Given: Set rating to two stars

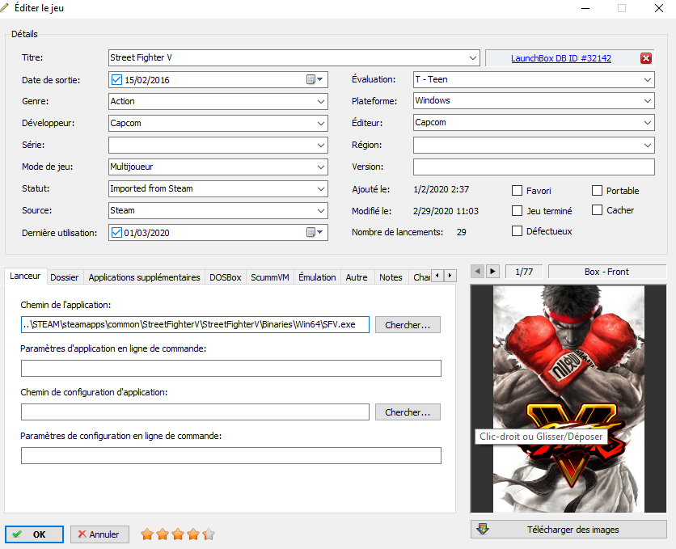Looking at the screenshot, I should pos(163,534).
